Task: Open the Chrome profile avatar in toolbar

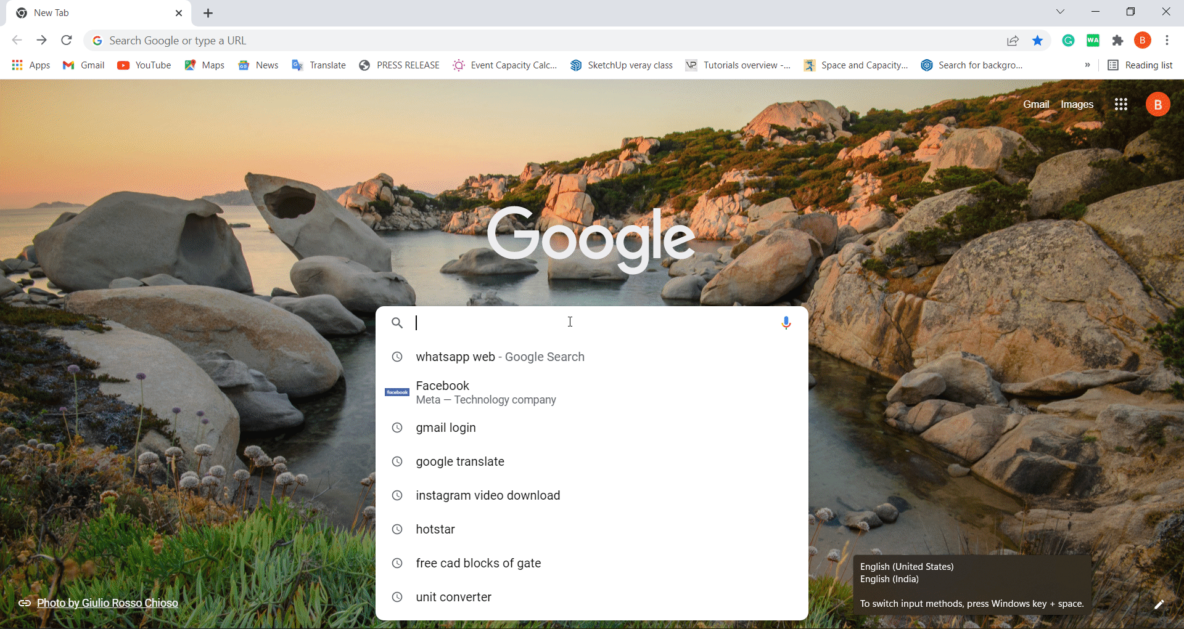Action: click(1143, 41)
